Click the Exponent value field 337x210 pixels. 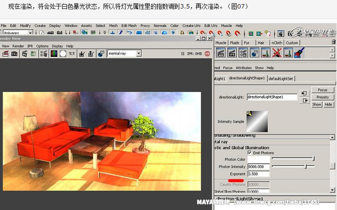pos(258,174)
